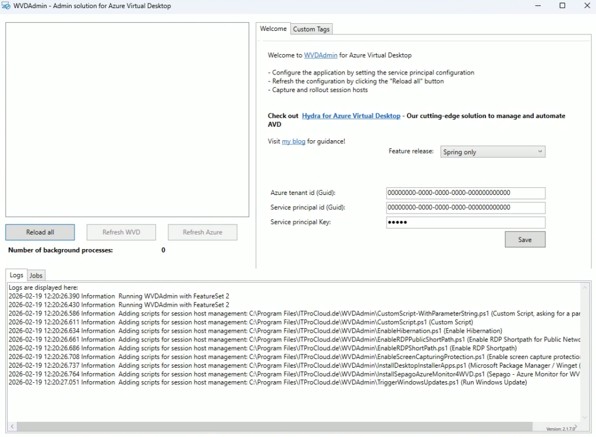Expand the Feature release dropdown
Screen dimensions: 596x437
click(492, 152)
